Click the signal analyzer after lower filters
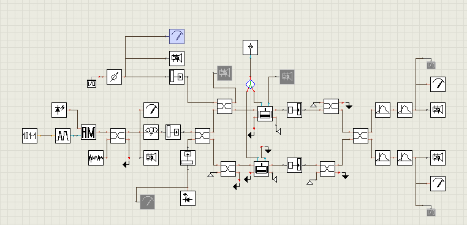The height and width of the screenshot is (225, 467). tap(438, 158)
